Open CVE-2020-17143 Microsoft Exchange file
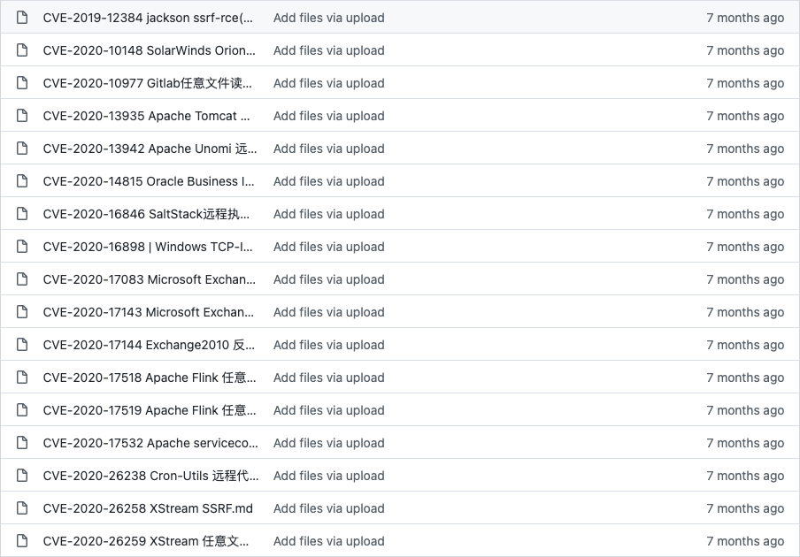800x557 pixels. [x=149, y=312]
